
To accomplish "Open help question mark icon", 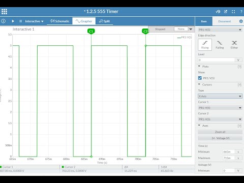I will (x=241, y=12).
